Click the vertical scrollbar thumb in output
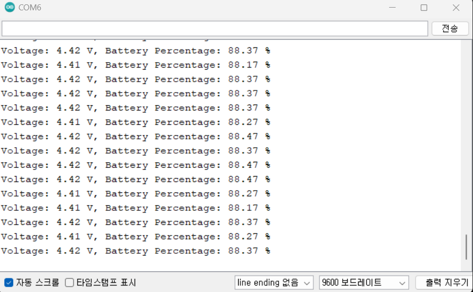The height and width of the screenshot is (292, 473). click(x=466, y=248)
